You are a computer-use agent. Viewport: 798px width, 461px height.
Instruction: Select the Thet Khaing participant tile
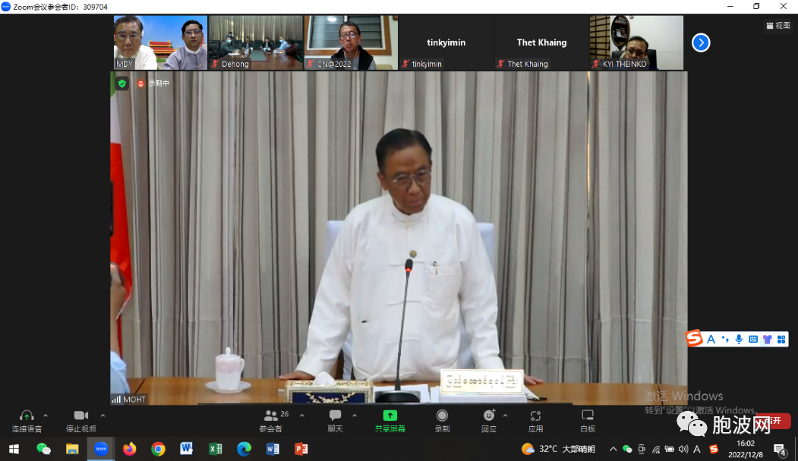(541, 42)
